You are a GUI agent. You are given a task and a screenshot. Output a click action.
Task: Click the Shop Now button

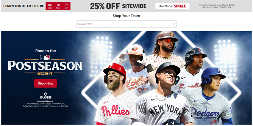point(46,83)
